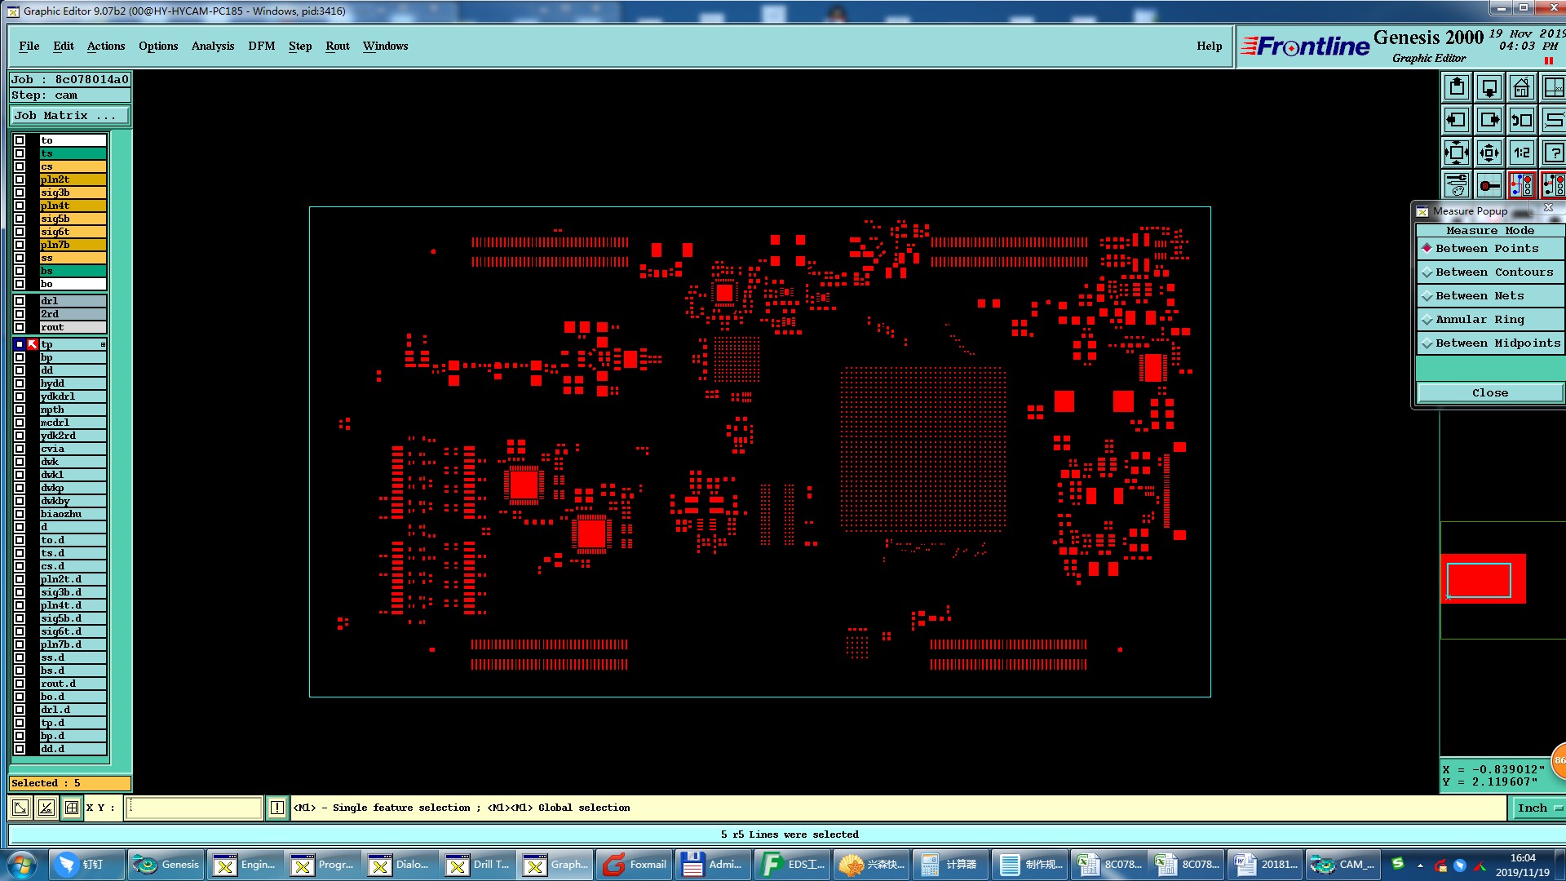Toggle the 'ts' layer display box
This screenshot has width=1566, height=881.
coord(20,153)
